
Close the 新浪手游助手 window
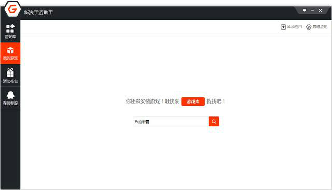(320, 10)
